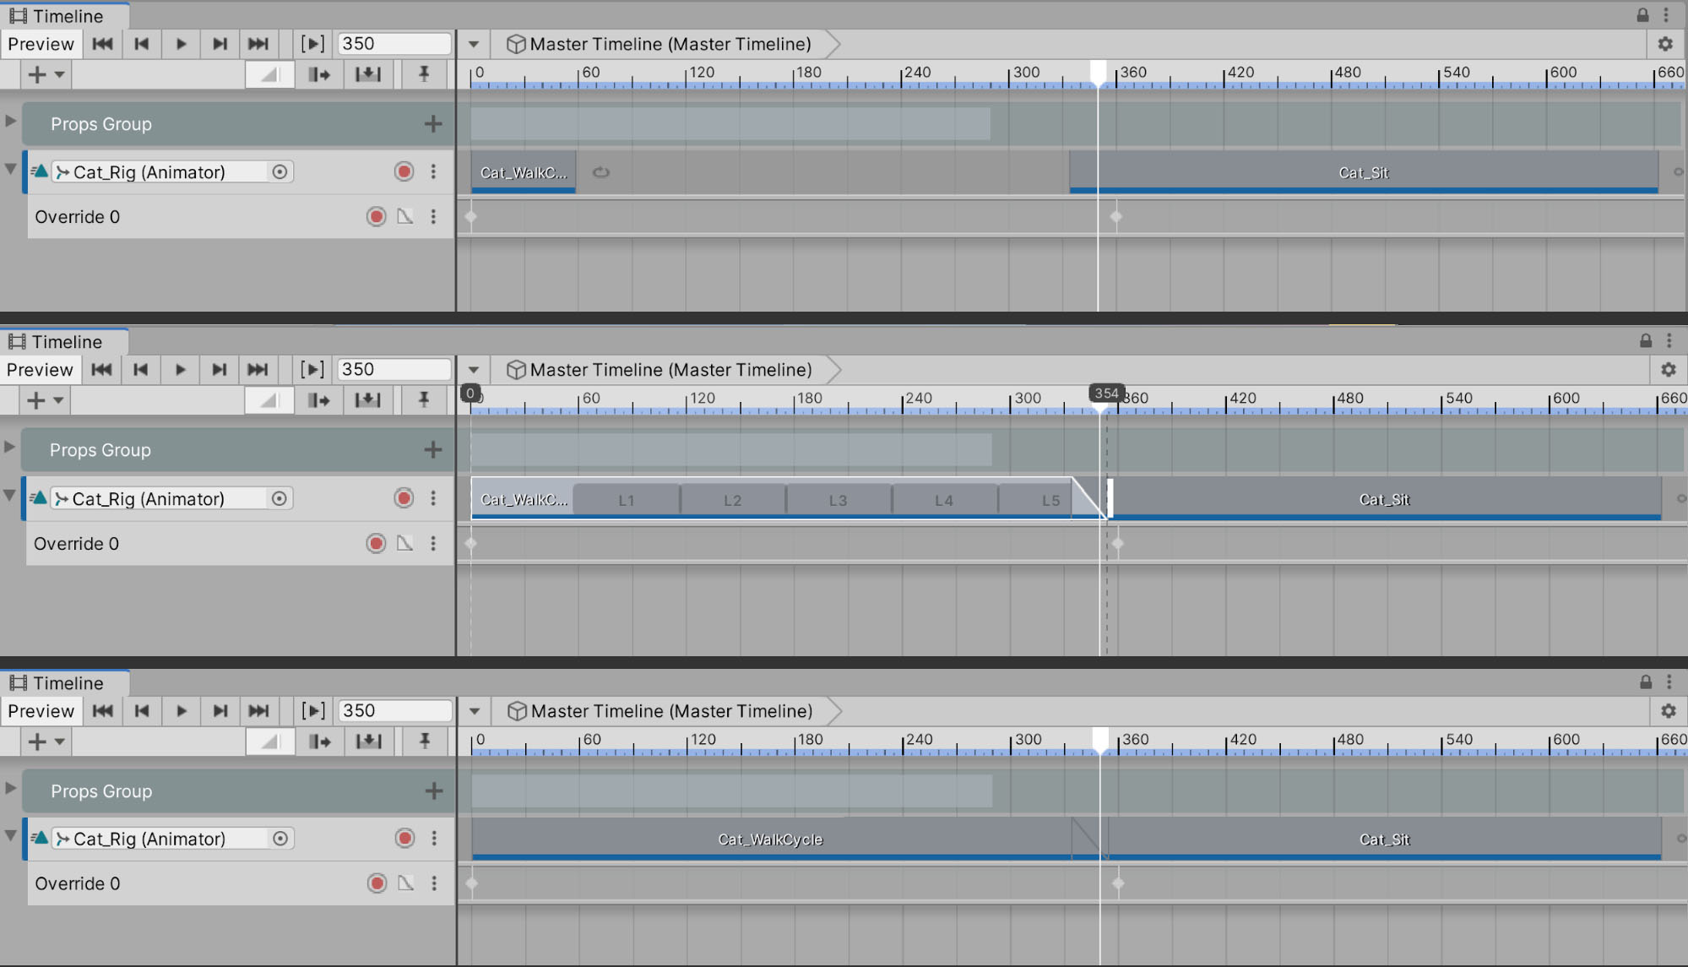Enable recording on Cat_Rig track in top panel
Screen dimensions: 1688x967
404,172
